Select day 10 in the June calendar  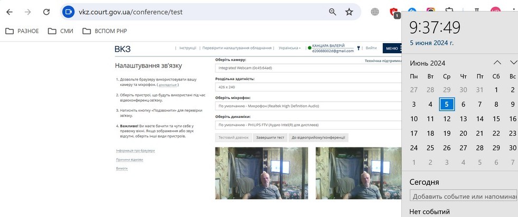pyautogui.click(x=414, y=119)
